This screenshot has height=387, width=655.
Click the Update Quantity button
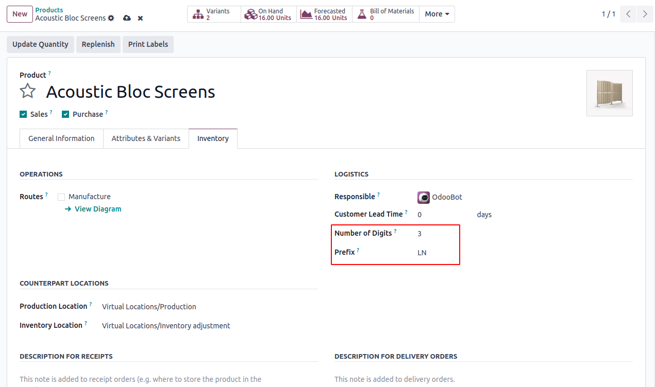click(x=40, y=44)
